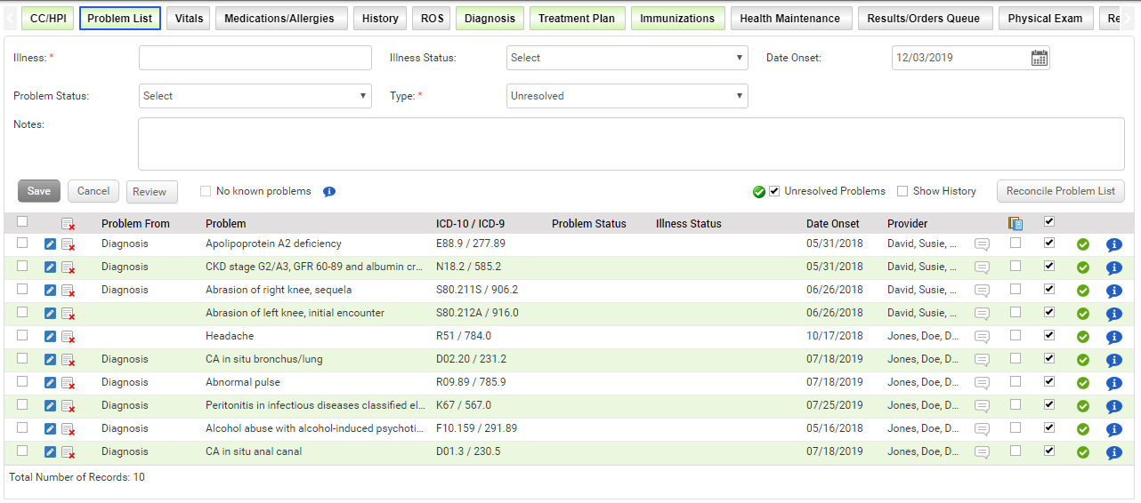The height and width of the screenshot is (503, 1141).
Task: Click into the Notes text area
Action: click(630, 144)
